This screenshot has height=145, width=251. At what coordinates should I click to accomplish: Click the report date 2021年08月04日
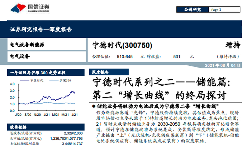click(223, 65)
